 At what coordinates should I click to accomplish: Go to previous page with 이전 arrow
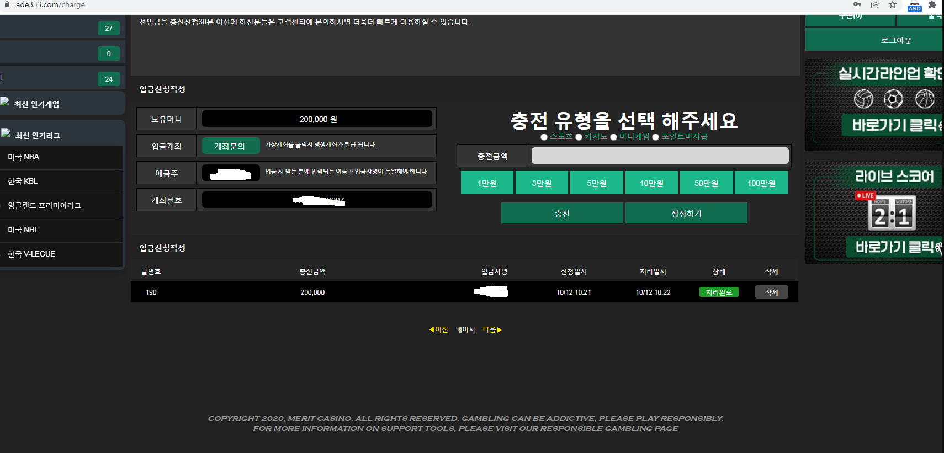pyautogui.click(x=439, y=329)
